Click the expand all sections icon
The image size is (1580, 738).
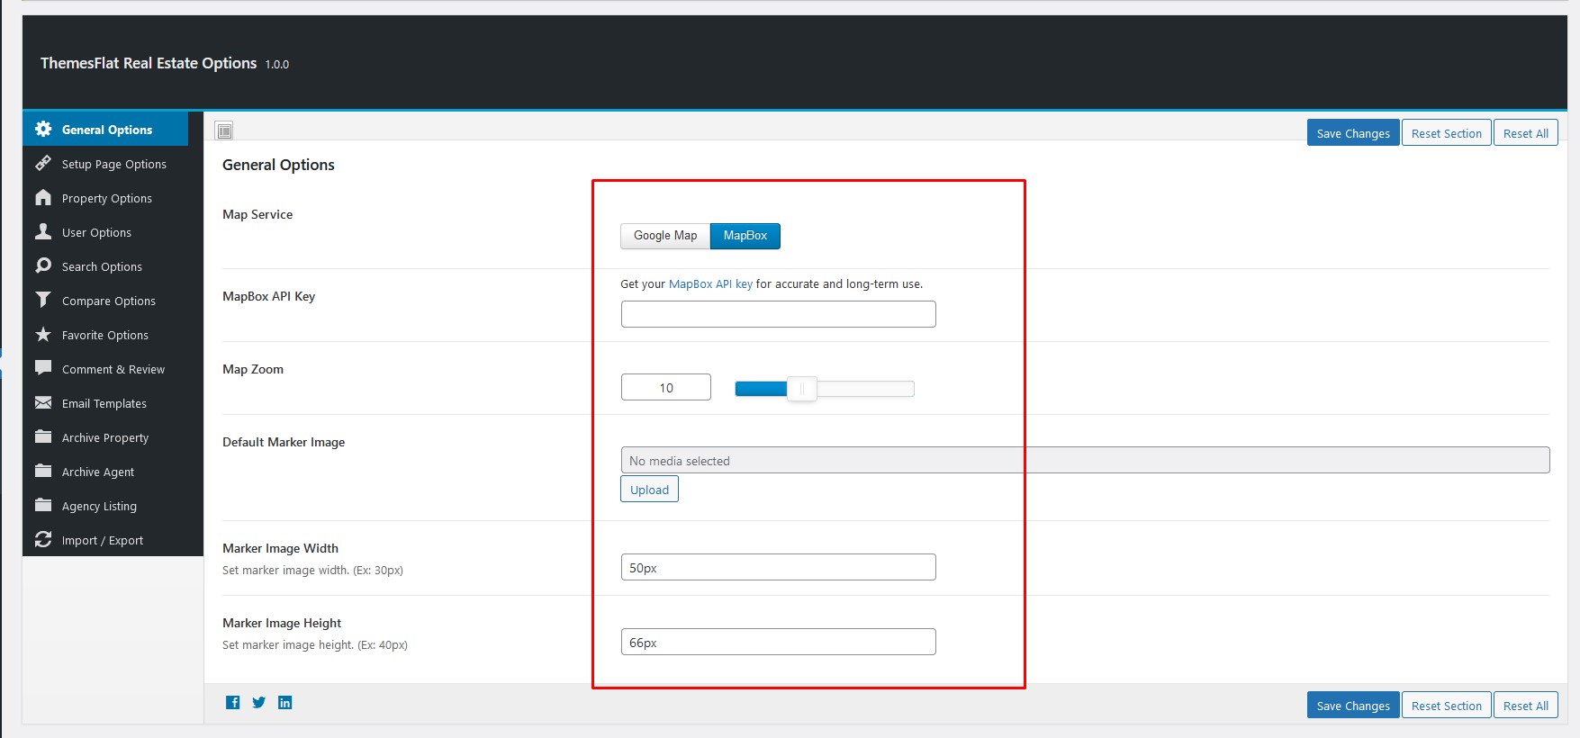(x=224, y=130)
